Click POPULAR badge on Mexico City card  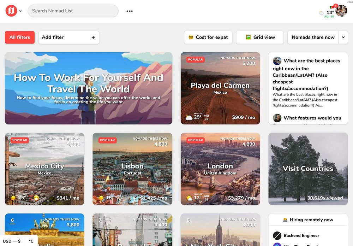click(x=19, y=140)
